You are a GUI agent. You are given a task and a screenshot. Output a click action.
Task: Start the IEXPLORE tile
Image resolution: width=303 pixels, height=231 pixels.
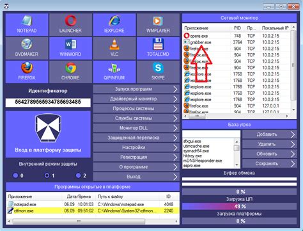pos(114,25)
